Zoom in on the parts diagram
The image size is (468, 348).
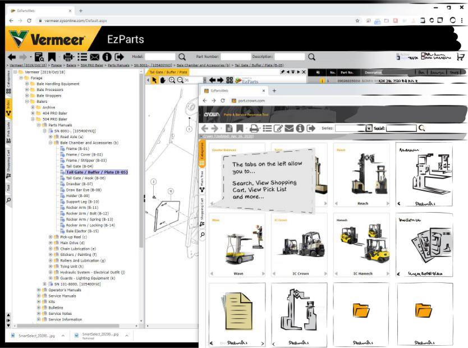click(x=172, y=80)
